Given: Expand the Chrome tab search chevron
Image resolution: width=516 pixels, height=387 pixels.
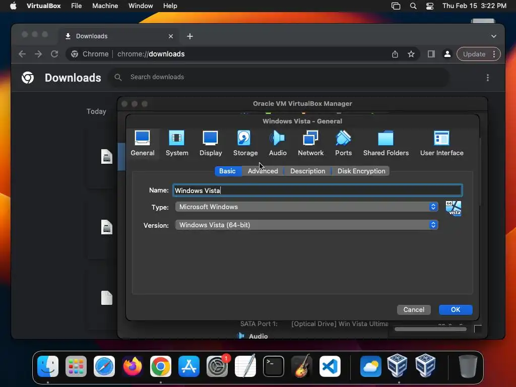Looking at the screenshot, I should click(494, 36).
